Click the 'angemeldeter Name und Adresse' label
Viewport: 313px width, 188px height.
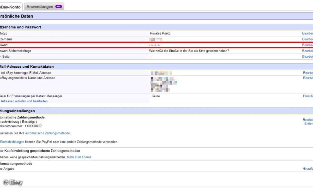click(x=27, y=78)
